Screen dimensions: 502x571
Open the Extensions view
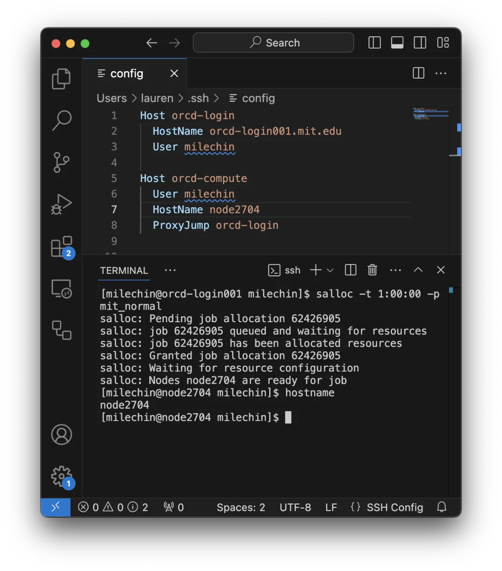click(x=61, y=246)
